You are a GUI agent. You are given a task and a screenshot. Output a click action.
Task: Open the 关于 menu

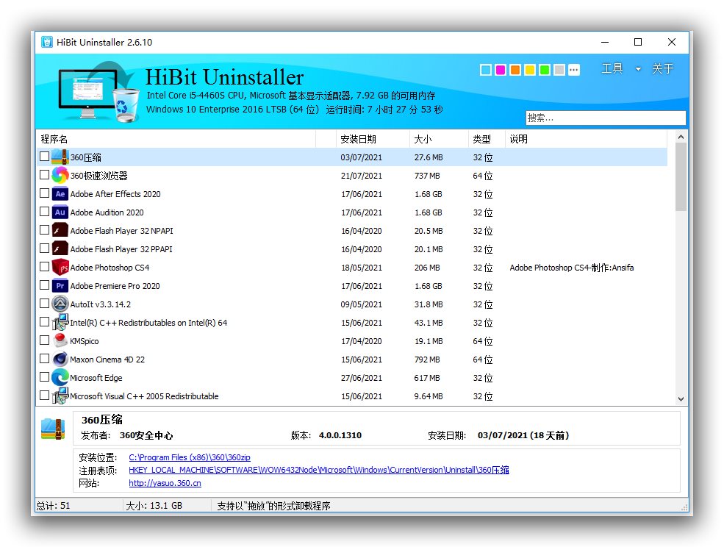pos(662,69)
